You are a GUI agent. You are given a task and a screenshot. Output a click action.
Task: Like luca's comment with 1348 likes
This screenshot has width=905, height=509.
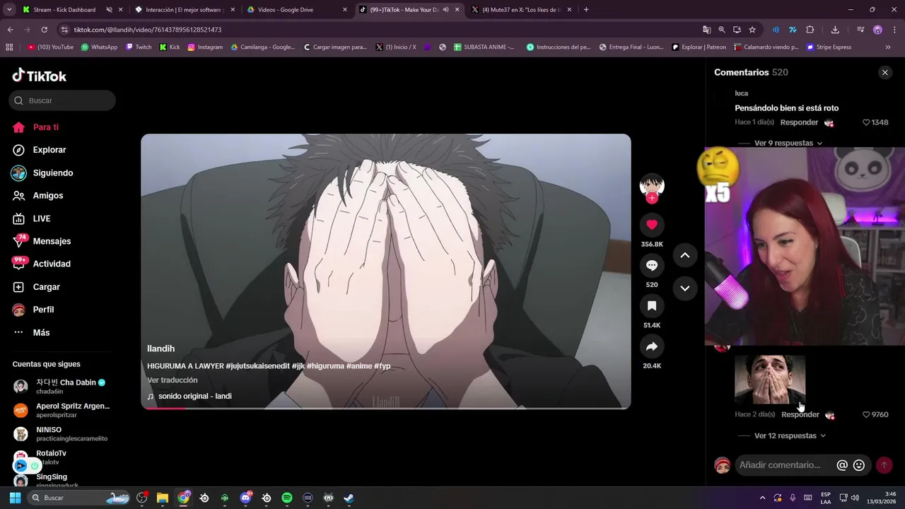click(x=866, y=122)
